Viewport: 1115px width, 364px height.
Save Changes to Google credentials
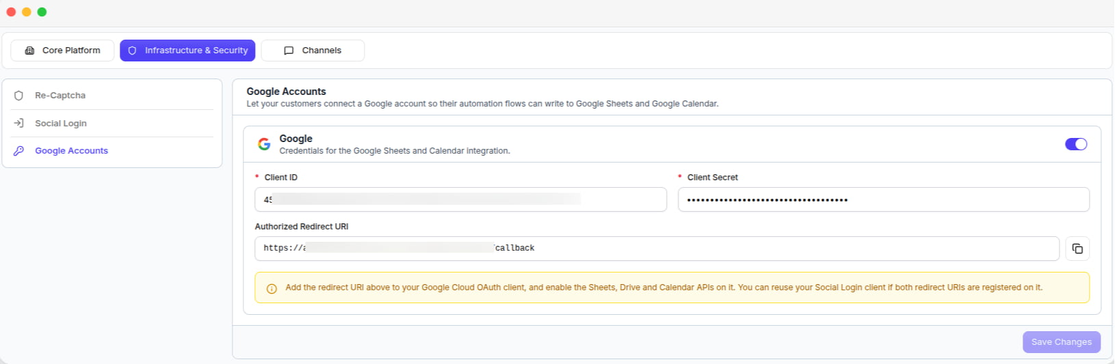point(1062,342)
